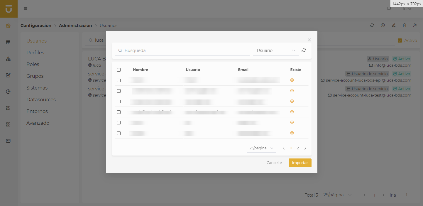Click the pencil edit icon in top toolbar
Screen dimensions: 423x206
click(x=394, y=25)
